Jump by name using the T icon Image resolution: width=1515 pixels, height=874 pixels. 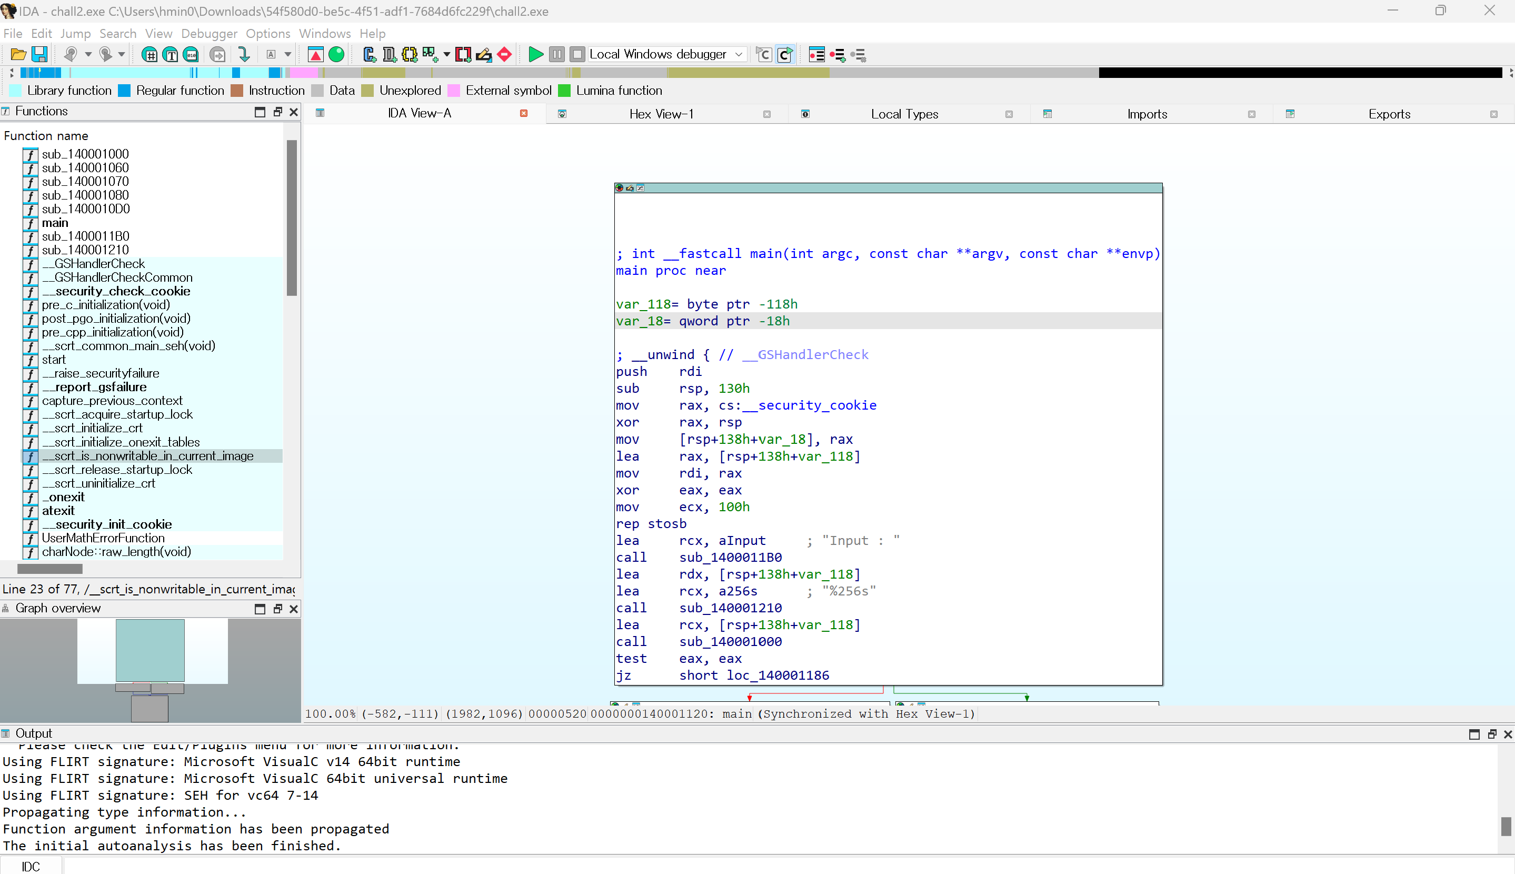pyautogui.click(x=171, y=54)
